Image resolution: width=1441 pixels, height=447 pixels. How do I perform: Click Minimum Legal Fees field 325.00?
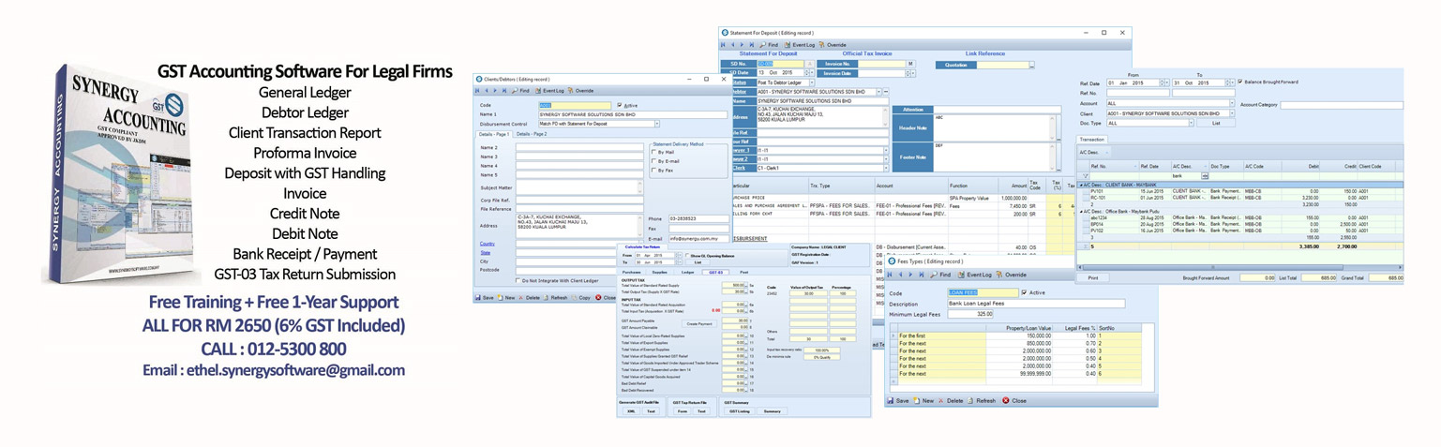970,314
